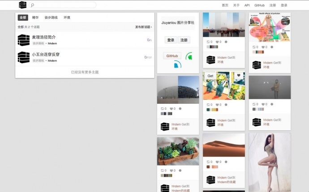Switch to the 环境 tab
This screenshot has width=309, height=192.
(67, 17)
